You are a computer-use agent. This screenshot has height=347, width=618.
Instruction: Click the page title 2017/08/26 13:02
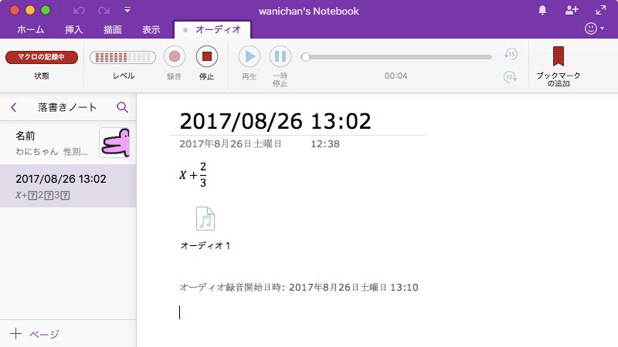pos(275,121)
